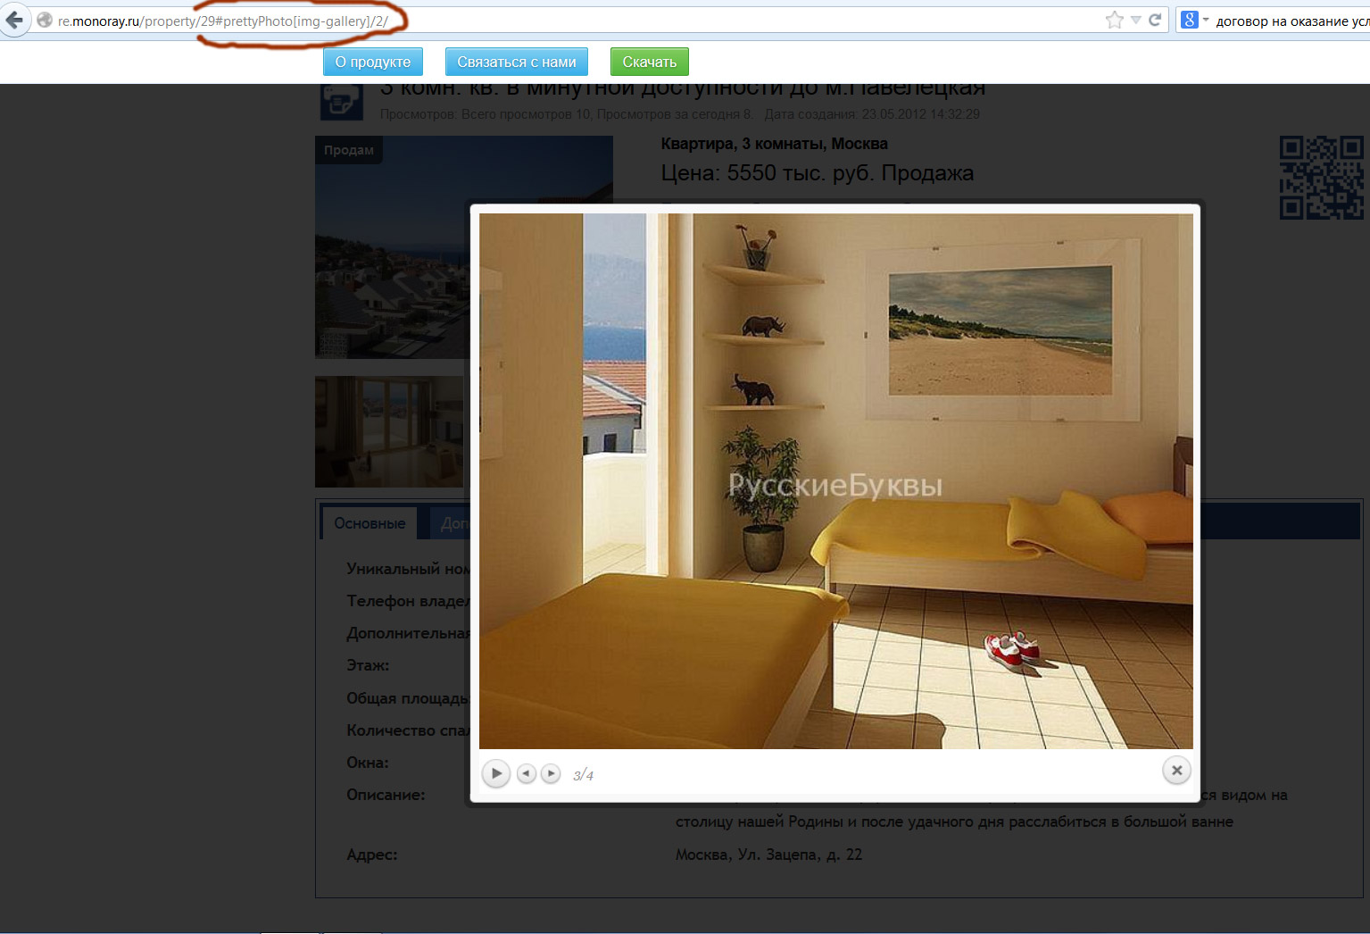This screenshot has width=1370, height=934.
Task: Click the "Адрес:" label
Action: coord(372,855)
